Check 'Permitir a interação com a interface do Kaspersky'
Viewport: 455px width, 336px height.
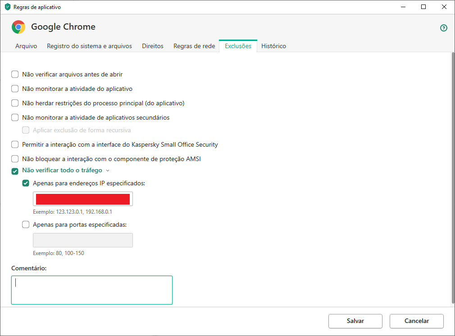click(x=15, y=144)
